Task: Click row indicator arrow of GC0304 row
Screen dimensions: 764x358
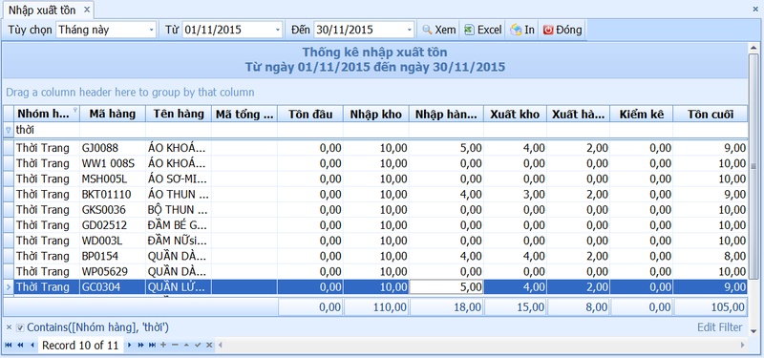Action: click(x=8, y=287)
